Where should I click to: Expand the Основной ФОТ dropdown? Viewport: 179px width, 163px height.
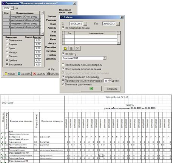105,58
